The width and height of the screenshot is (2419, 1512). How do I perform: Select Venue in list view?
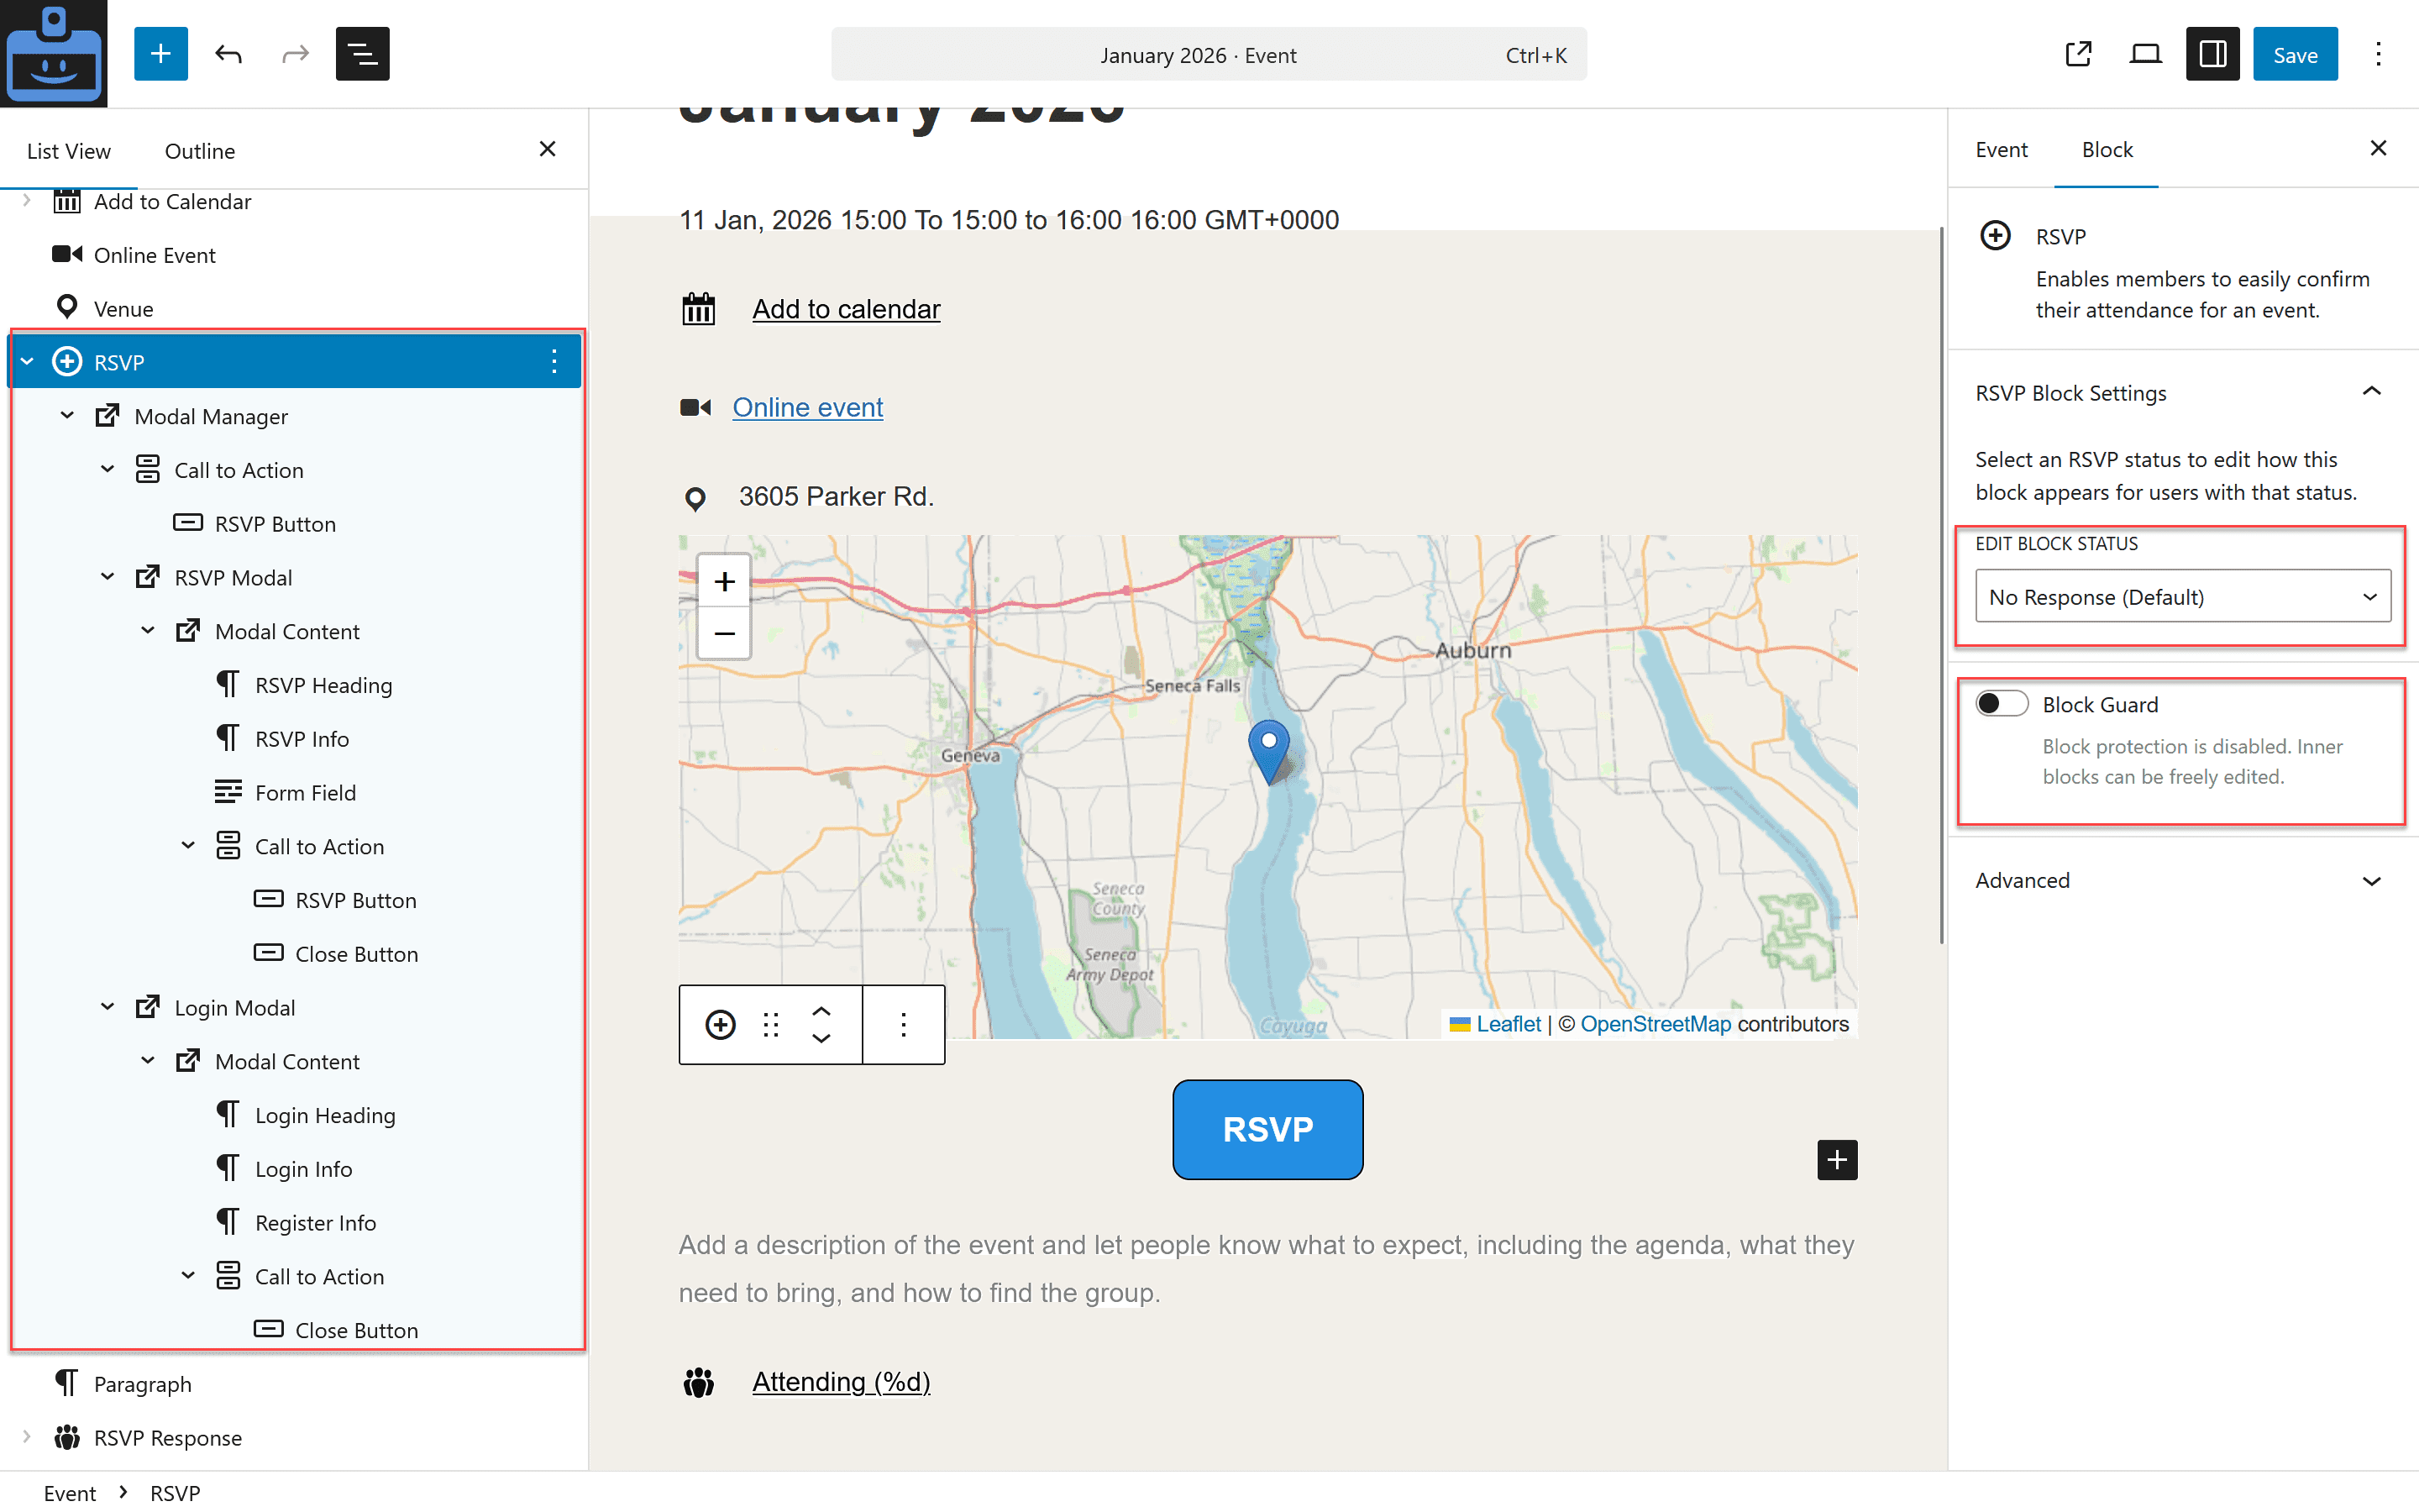[x=295, y=308]
